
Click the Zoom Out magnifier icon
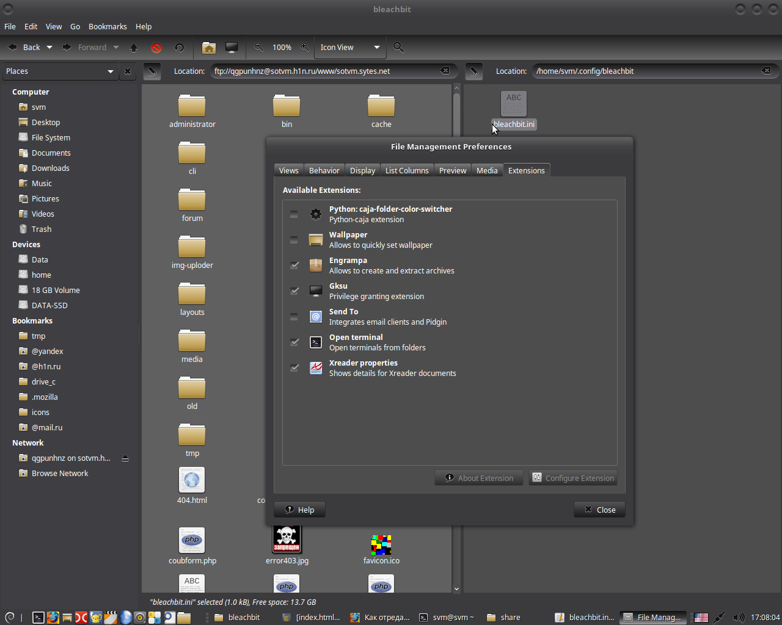[259, 47]
